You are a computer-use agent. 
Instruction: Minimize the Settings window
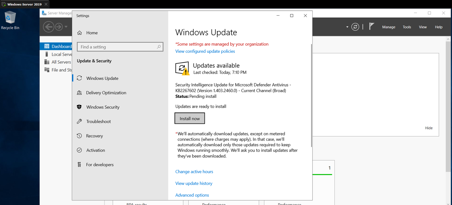[278, 16]
